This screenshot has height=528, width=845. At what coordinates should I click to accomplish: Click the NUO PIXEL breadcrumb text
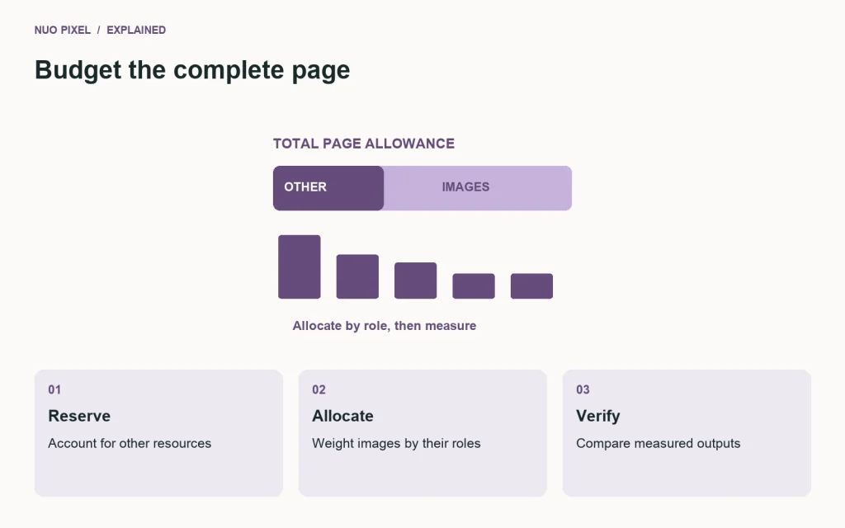(x=63, y=31)
